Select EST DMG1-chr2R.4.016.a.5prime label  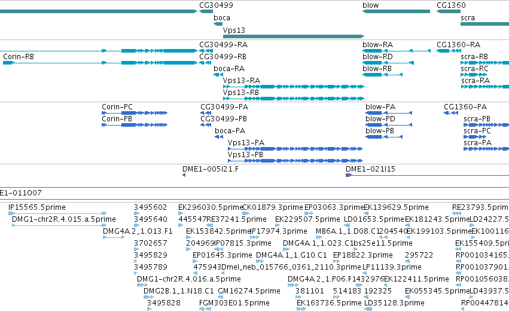(x=189, y=280)
